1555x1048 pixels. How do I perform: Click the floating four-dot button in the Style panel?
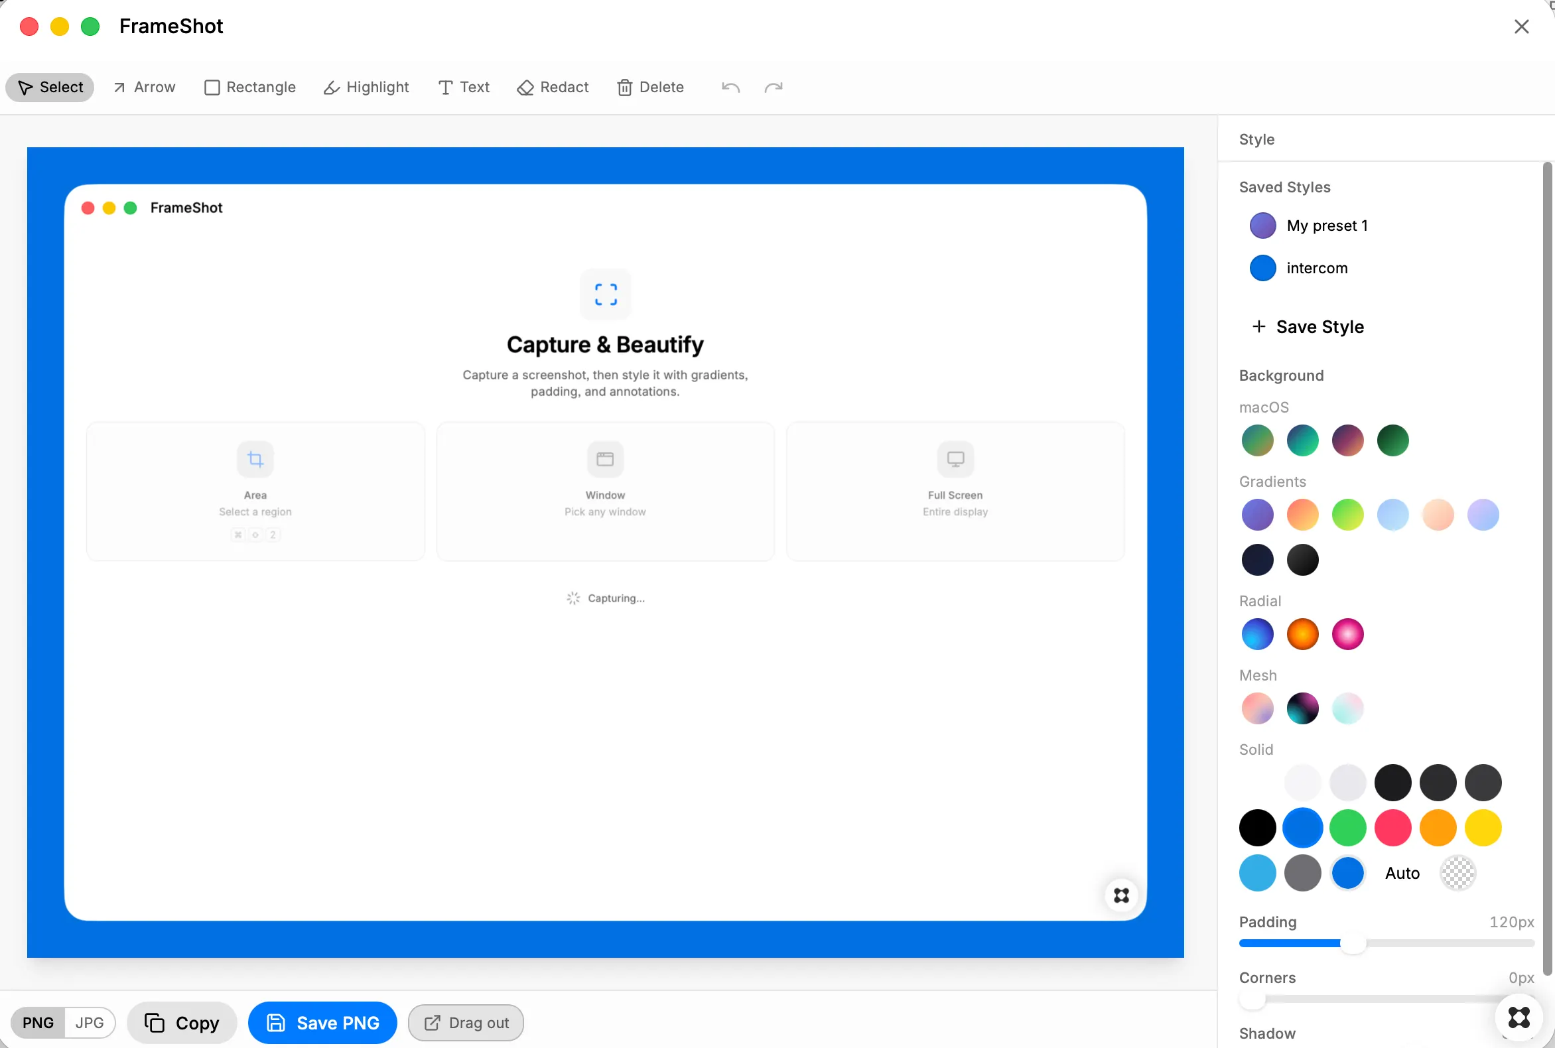tap(1520, 1017)
